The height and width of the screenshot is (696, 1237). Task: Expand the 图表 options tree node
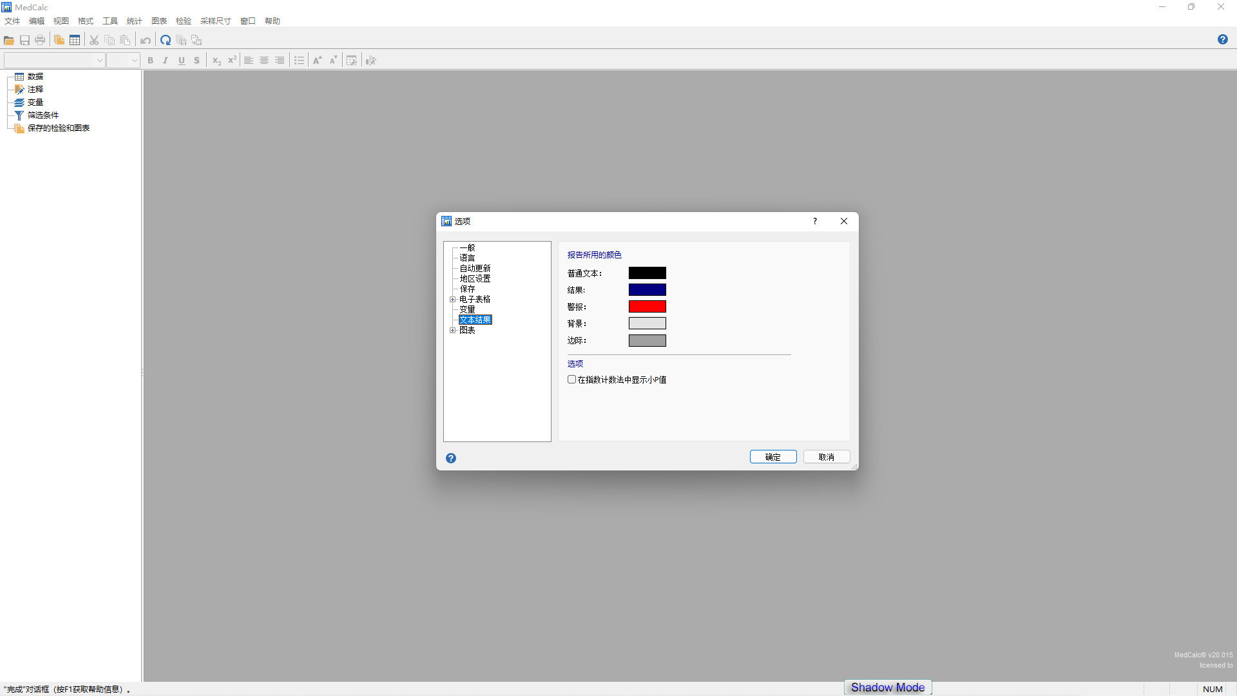[453, 330]
